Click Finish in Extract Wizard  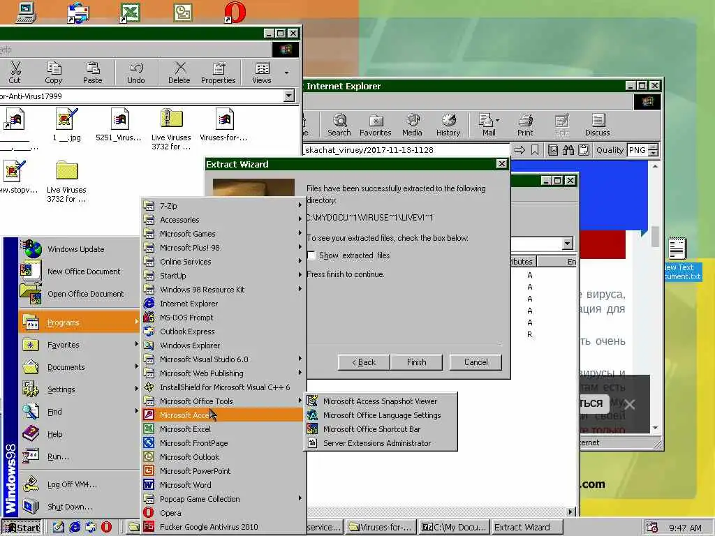tap(416, 362)
